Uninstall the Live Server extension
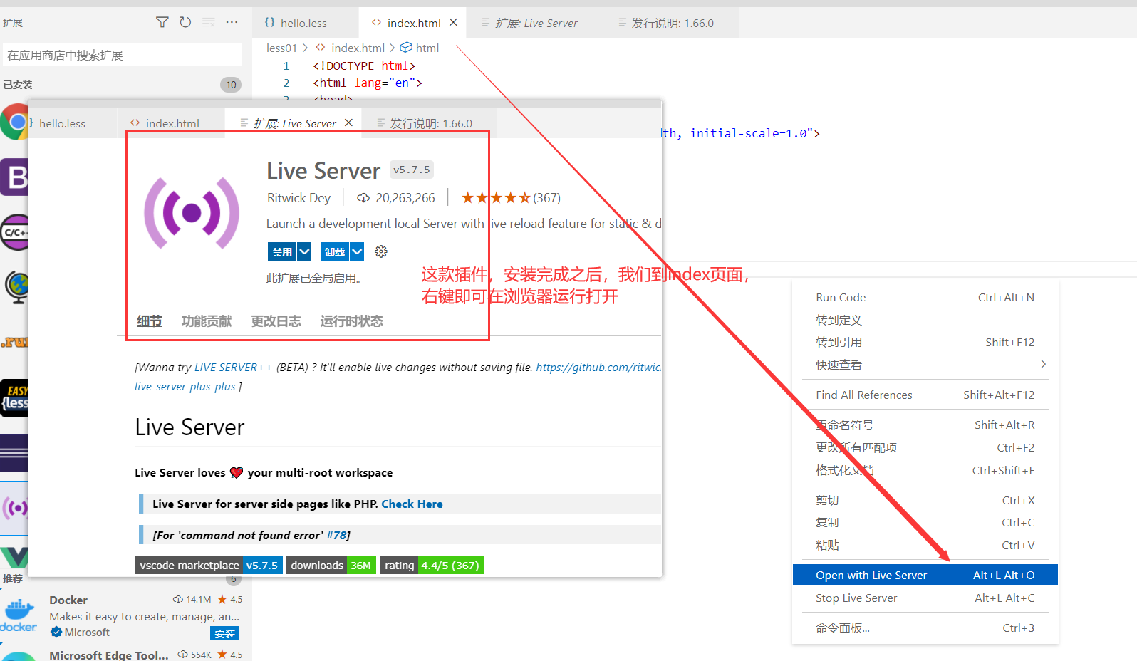The height and width of the screenshot is (661, 1137). 335,251
